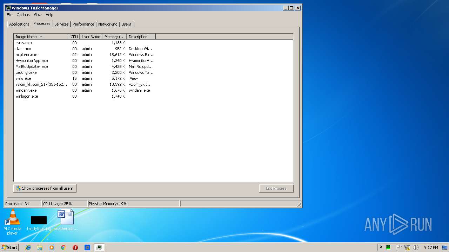
Task: Select windanr.exe process row
Action: (84, 90)
